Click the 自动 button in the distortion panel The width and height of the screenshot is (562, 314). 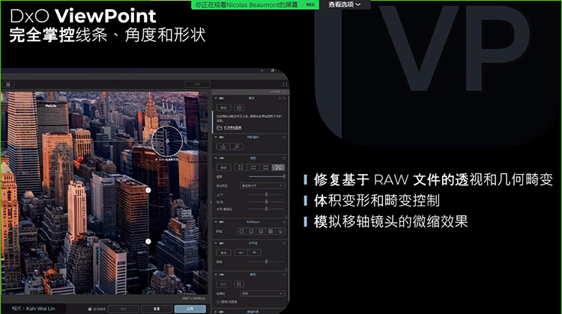point(223,108)
